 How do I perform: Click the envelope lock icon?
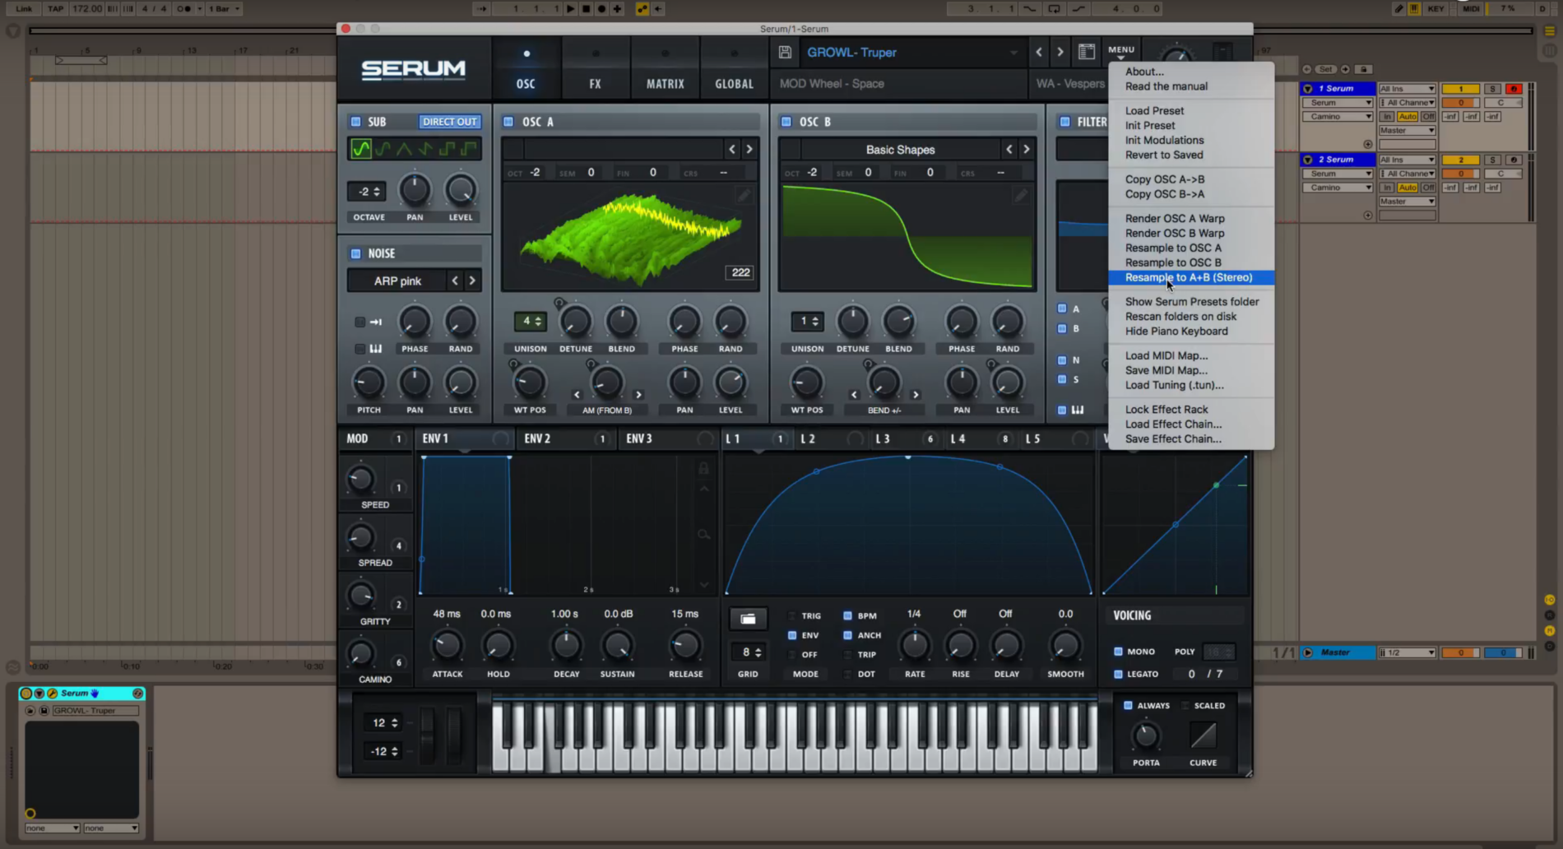click(x=704, y=468)
